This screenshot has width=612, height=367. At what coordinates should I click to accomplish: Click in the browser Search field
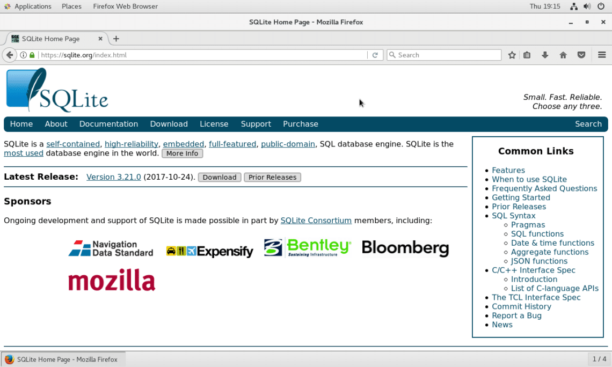[x=444, y=55]
